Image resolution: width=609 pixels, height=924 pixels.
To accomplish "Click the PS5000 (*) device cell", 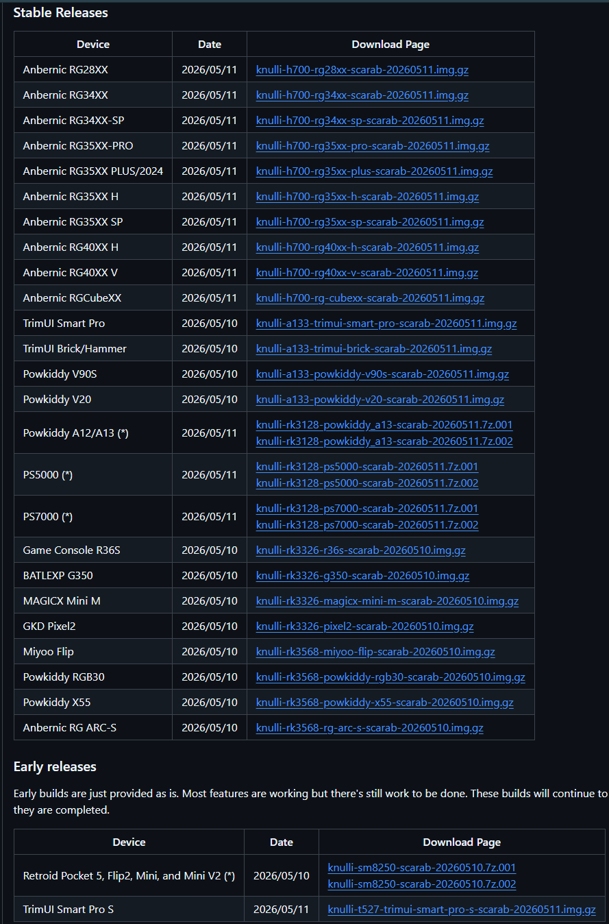I will (x=93, y=474).
